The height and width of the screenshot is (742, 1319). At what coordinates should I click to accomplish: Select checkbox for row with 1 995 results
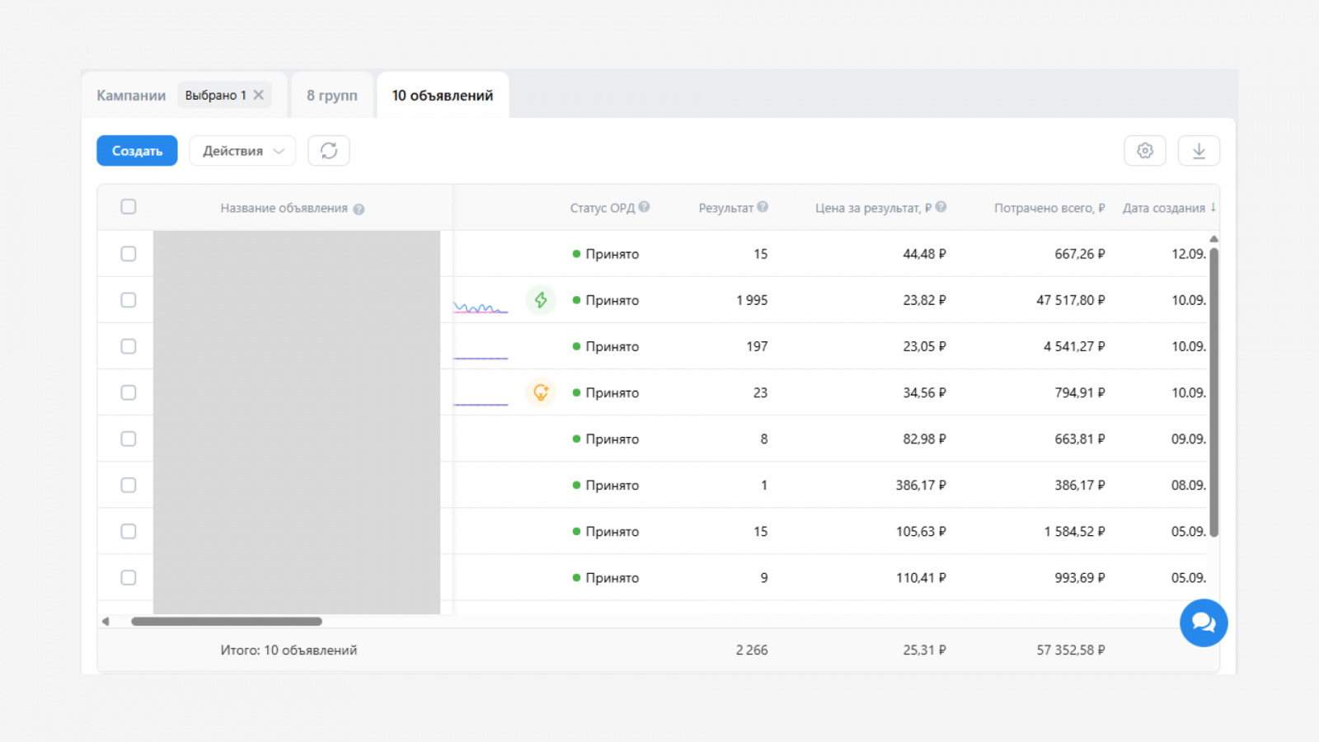[129, 300]
